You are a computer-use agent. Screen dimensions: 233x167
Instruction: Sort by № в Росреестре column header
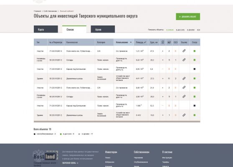coord(56,42)
